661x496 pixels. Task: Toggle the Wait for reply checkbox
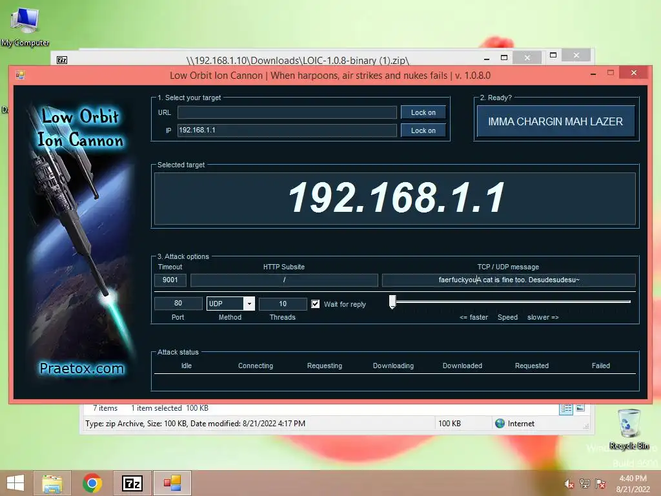[315, 304]
